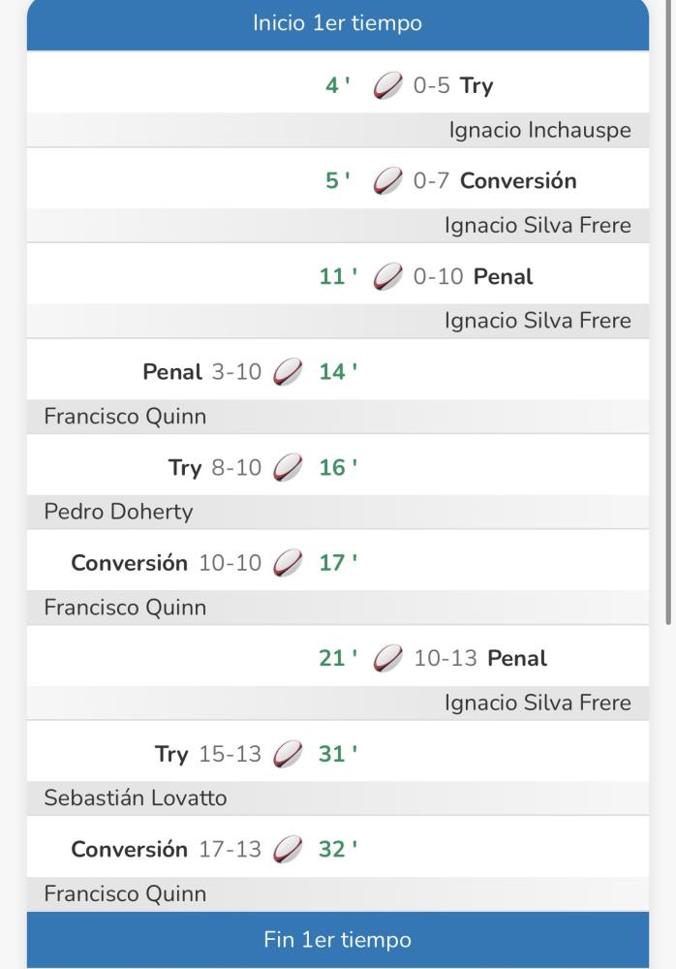The width and height of the screenshot is (676, 969).
Task: Select the Inicio 1er tiempo header
Action: point(337,23)
